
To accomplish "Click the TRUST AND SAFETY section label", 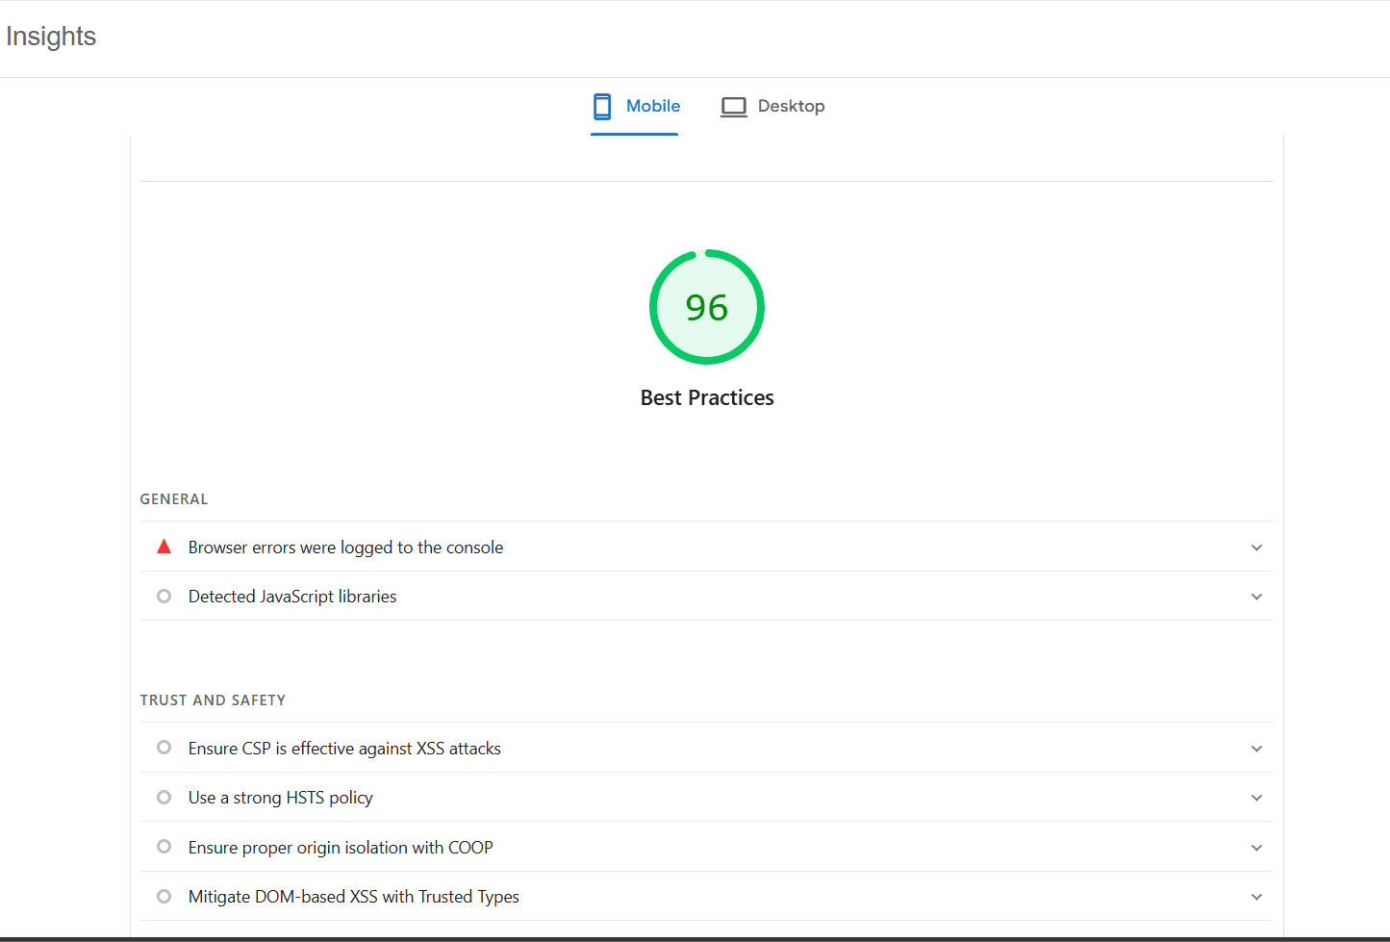I will [x=213, y=700].
